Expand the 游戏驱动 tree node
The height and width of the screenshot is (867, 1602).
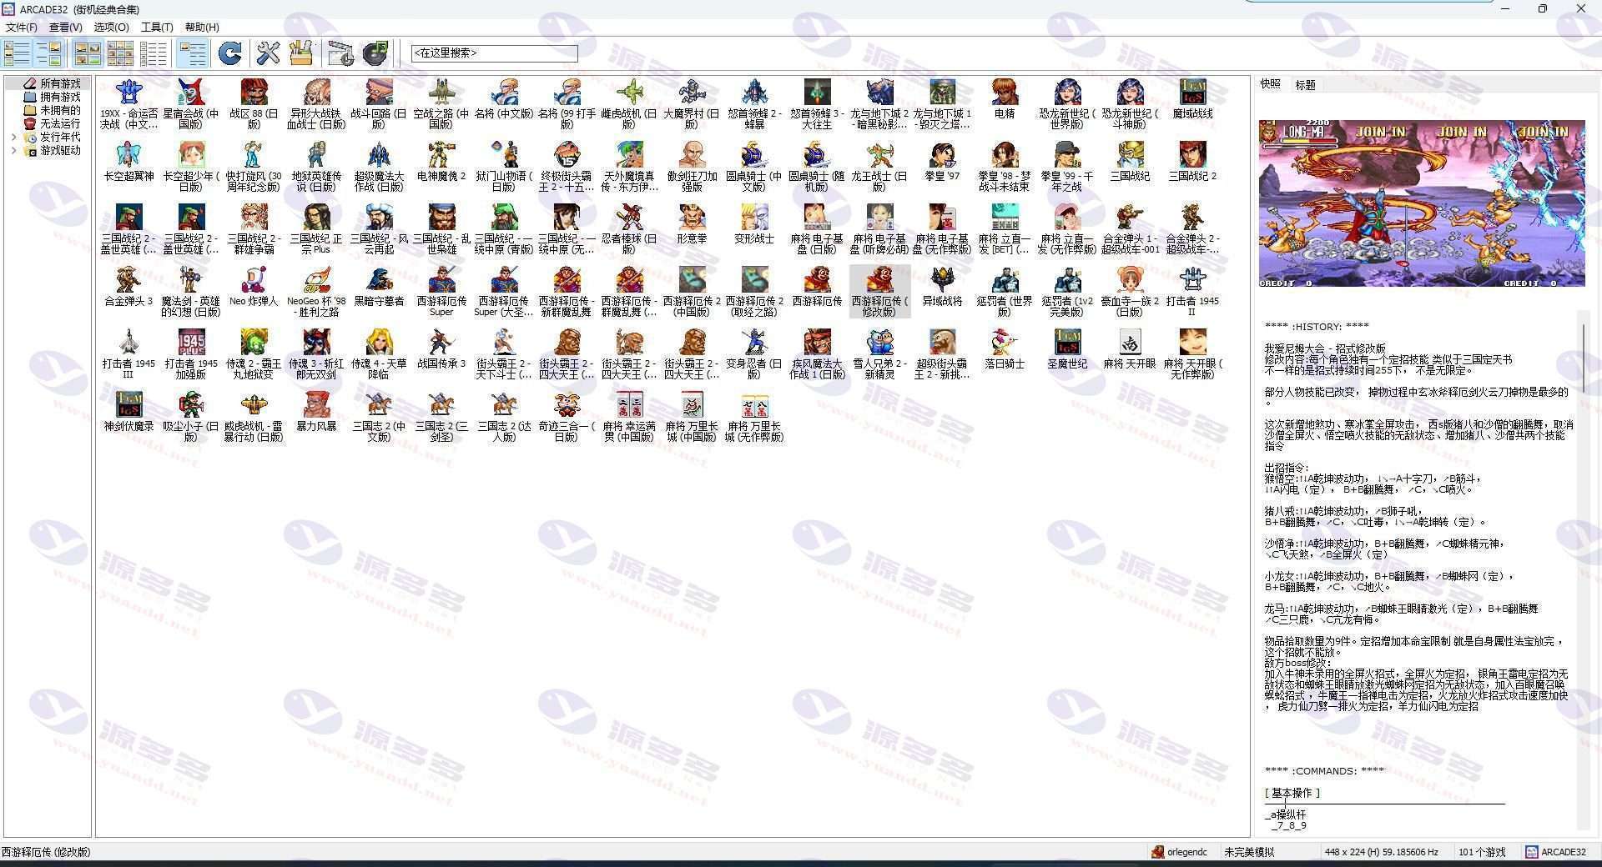coord(13,150)
